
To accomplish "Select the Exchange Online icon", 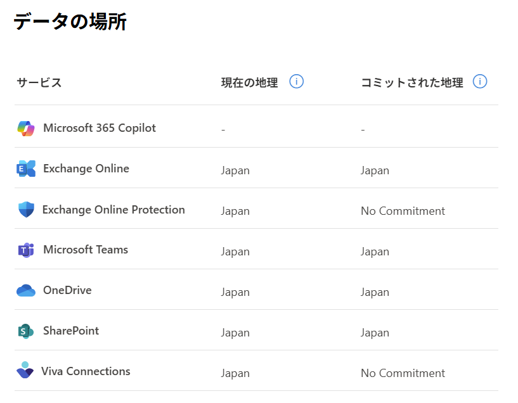I will click(x=25, y=169).
